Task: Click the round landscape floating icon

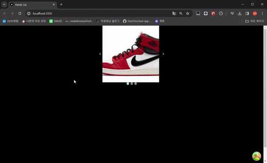Action: coord(257,156)
